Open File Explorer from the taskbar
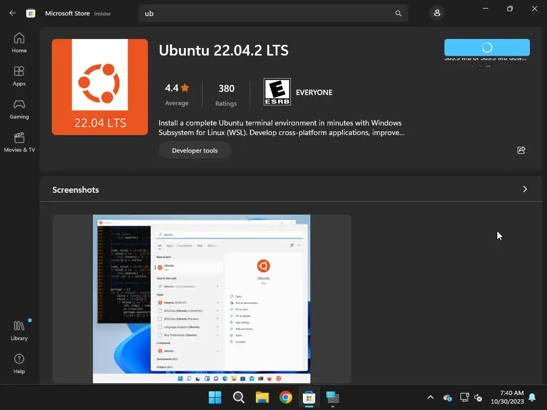 262,397
